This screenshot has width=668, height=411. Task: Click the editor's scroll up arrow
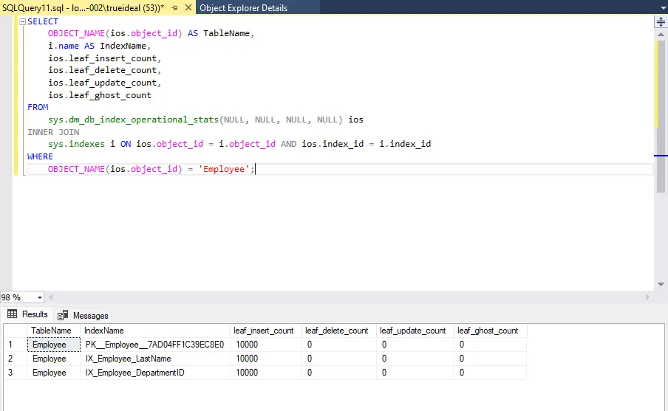(x=661, y=34)
